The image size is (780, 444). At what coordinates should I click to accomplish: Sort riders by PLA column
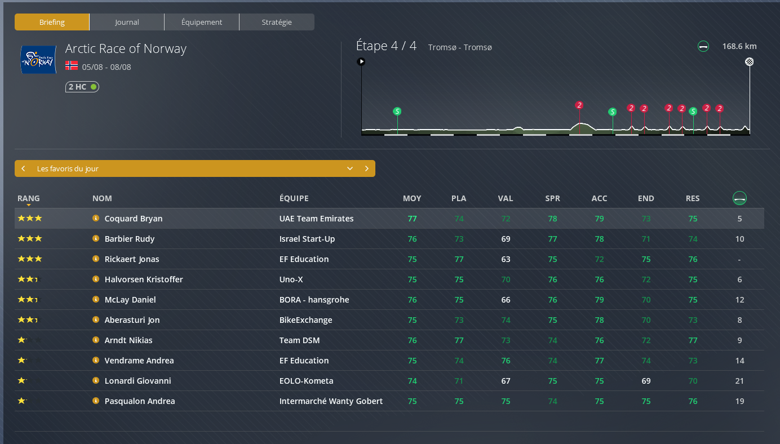tap(459, 198)
